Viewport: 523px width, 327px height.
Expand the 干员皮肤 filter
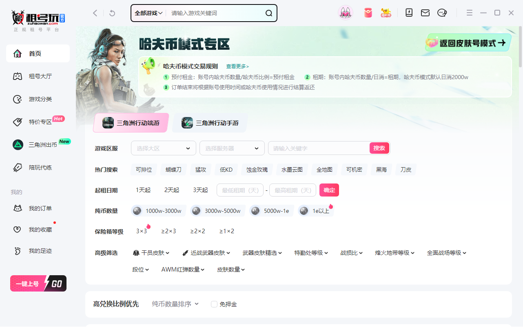[151, 253]
